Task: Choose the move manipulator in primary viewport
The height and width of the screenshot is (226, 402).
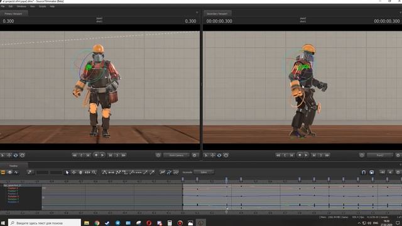Action: point(9,155)
